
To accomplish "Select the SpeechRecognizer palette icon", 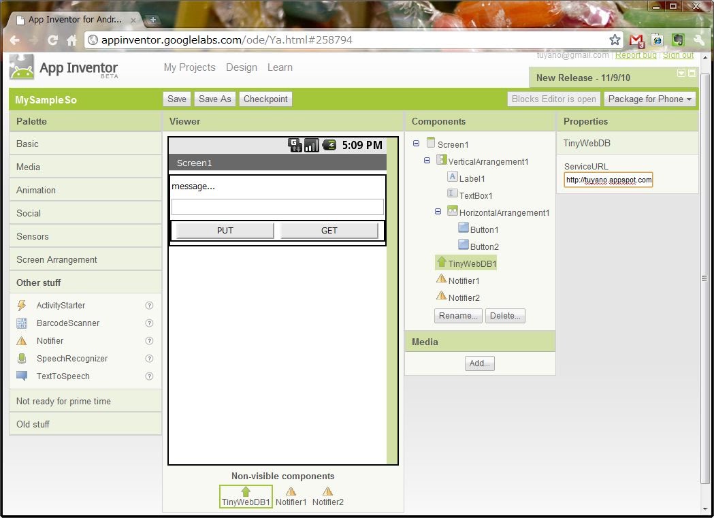I will click(22, 359).
